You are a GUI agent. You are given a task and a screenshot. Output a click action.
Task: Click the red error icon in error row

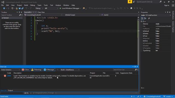pyautogui.click(x=5, y=76)
